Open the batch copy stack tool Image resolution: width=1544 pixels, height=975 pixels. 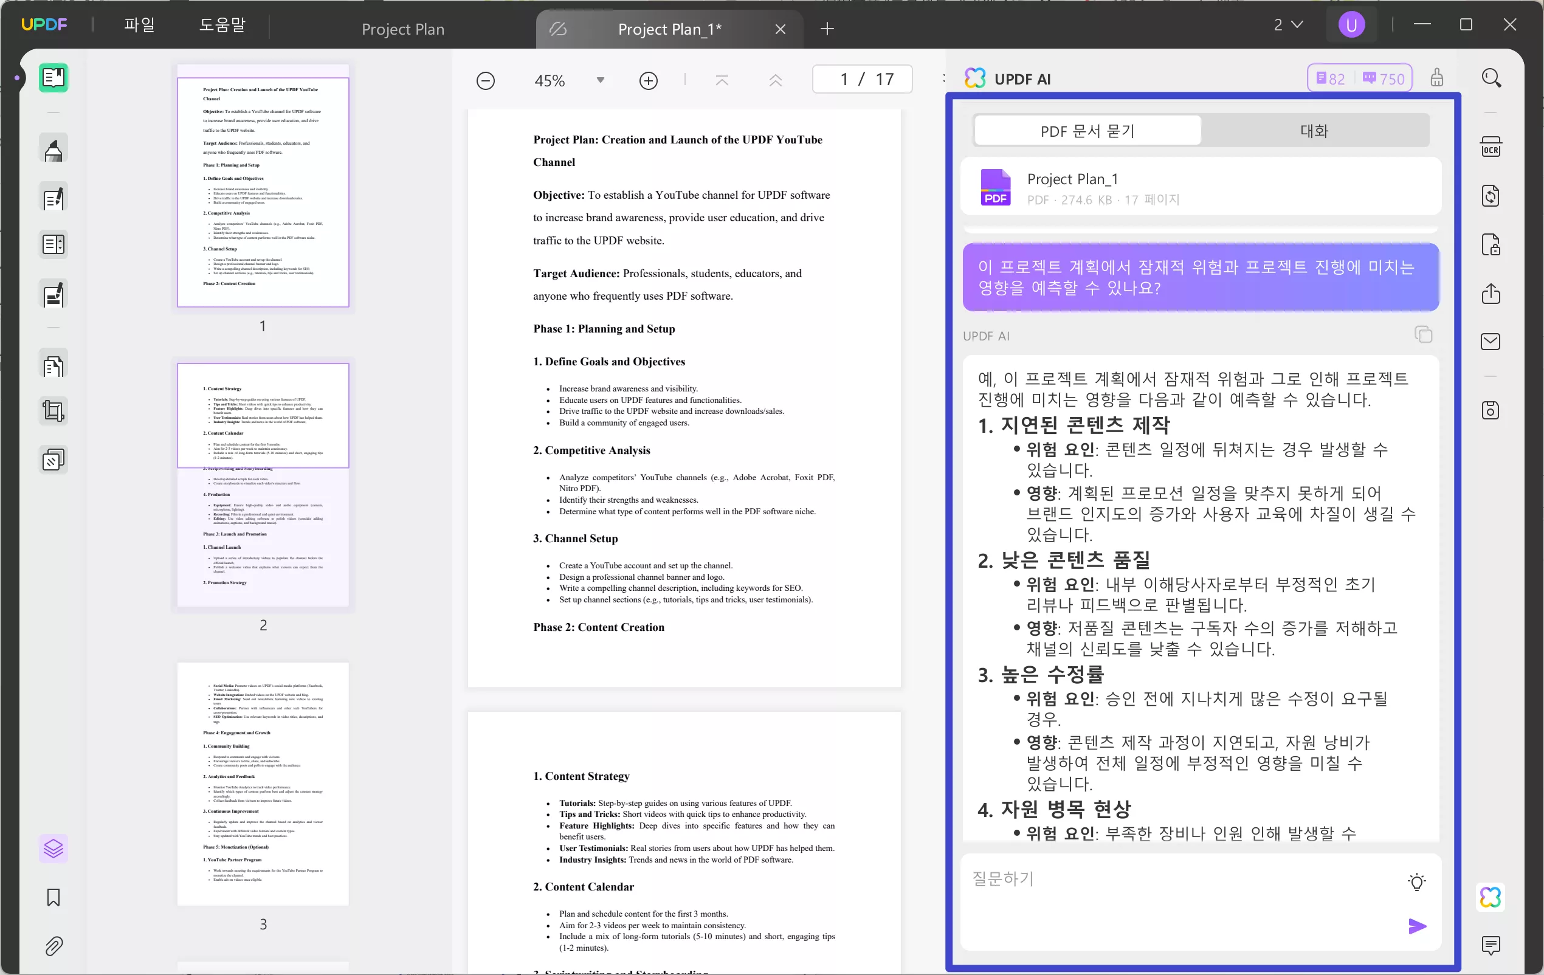point(53,460)
